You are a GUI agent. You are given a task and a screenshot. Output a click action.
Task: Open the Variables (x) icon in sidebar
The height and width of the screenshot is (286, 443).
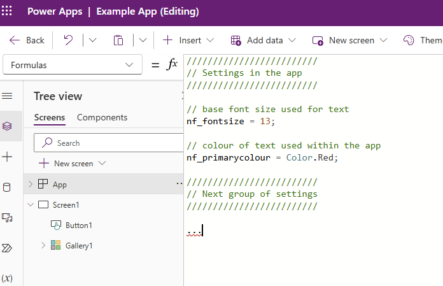(7, 278)
